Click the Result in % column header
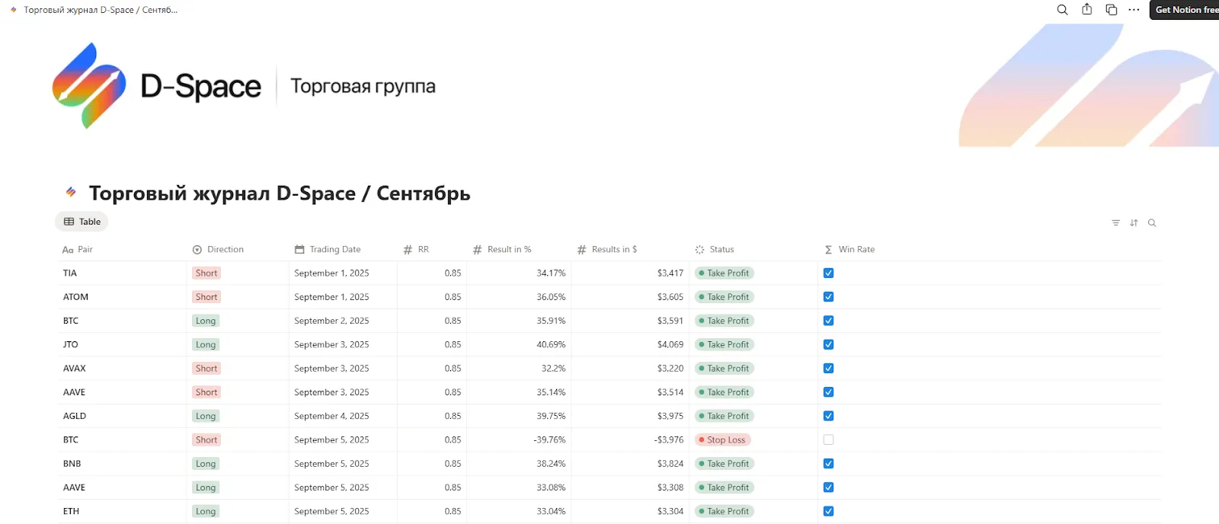Image resolution: width=1219 pixels, height=524 pixels. (502, 249)
